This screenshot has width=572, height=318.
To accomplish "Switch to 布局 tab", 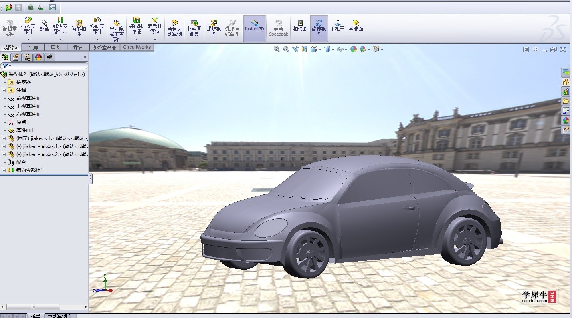I will (33, 47).
